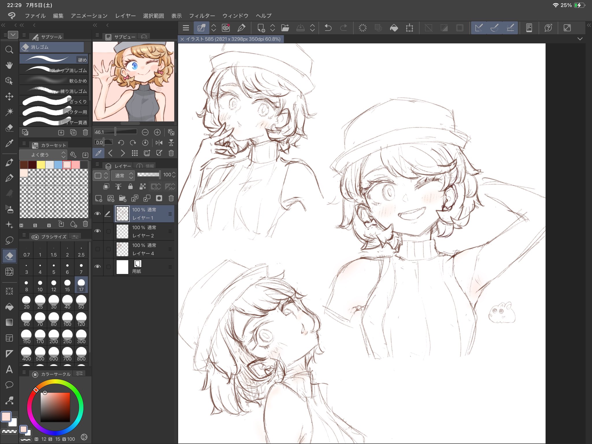Screen dimensions: 592x444
Task: Zoom in sub view with plus icon
Action: click(157, 132)
